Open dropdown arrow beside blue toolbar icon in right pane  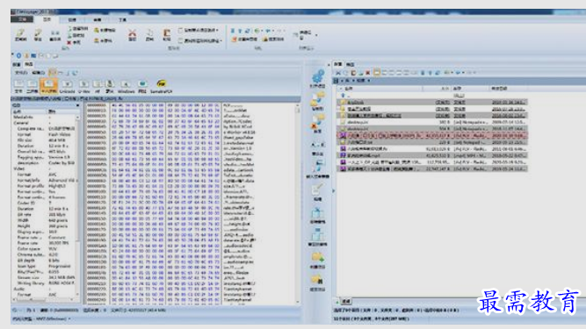coord(463,73)
